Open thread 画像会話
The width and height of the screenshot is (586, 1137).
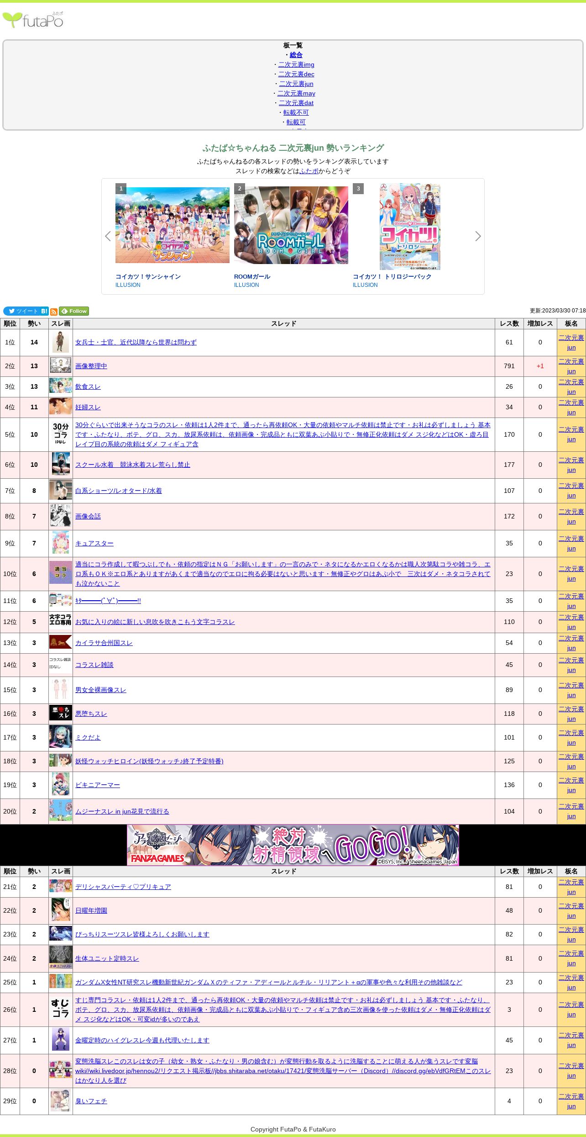point(88,516)
